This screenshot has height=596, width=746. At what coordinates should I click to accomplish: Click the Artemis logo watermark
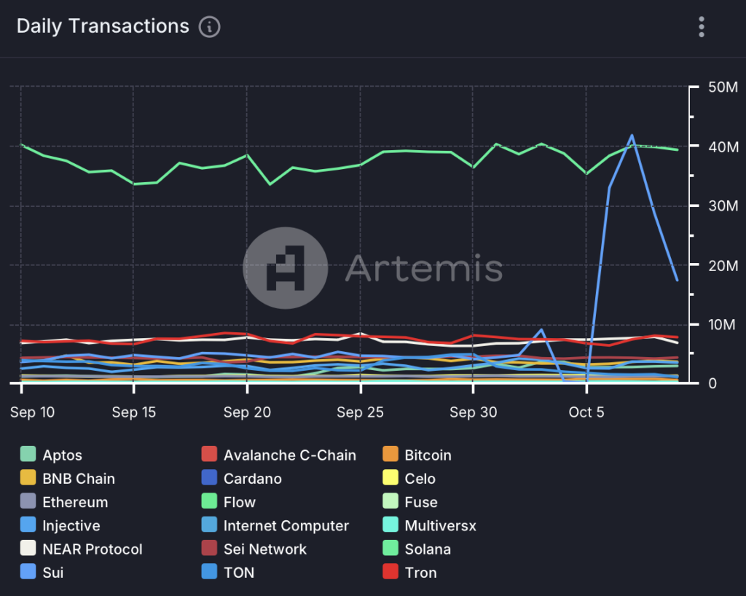285,268
